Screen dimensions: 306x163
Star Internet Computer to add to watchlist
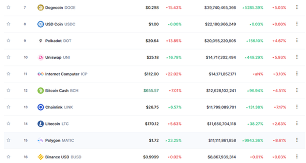8,74
